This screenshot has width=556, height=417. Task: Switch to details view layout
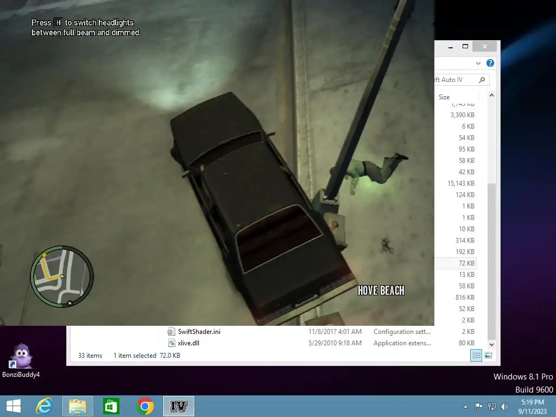pyautogui.click(x=476, y=355)
